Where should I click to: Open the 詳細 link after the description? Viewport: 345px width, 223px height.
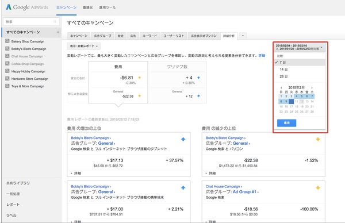(262, 55)
